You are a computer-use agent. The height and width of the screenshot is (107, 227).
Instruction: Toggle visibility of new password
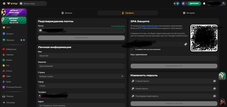pos(214,89)
